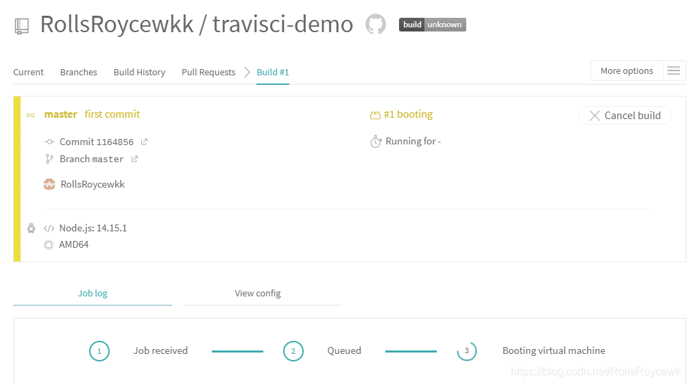This screenshot has height=384, width=687.
Task: Open the Branch master link
Action: pyautogui.click(x=92, y=159)
